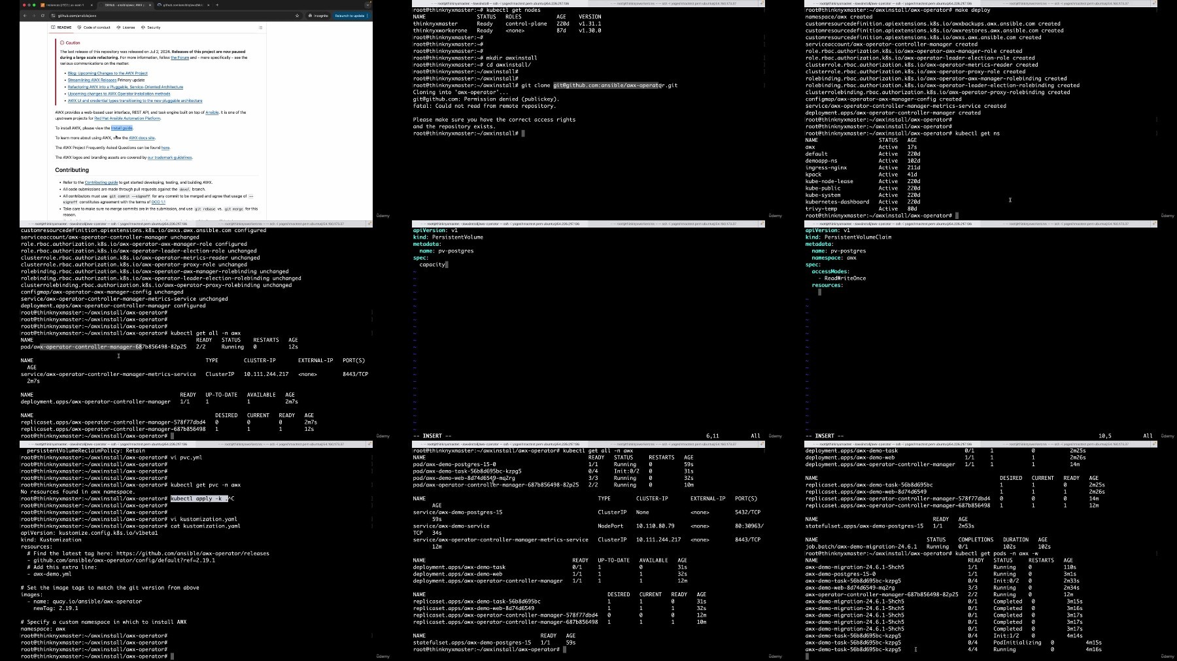Viewport: 1177px width, 661px height.
Task: Switch to the Instances EC2 browser tab
Action: coord(67,5)
